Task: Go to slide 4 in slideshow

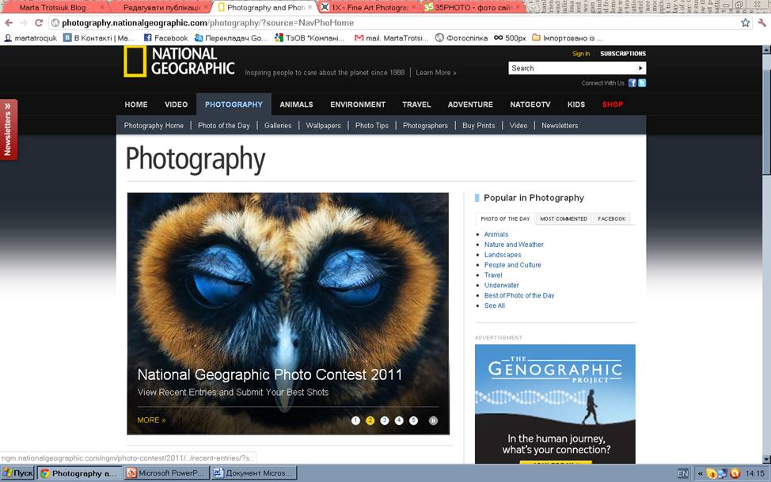Action: coord(399,420)
